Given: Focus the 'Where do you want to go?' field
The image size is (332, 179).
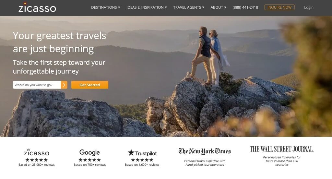Looking at the screenshot, I should (37, 85).
